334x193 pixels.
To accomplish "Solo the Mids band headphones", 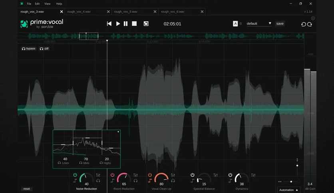I will (x=81, y=163).
